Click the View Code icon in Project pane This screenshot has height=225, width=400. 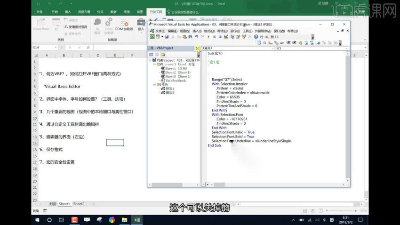tap(151, 54)
